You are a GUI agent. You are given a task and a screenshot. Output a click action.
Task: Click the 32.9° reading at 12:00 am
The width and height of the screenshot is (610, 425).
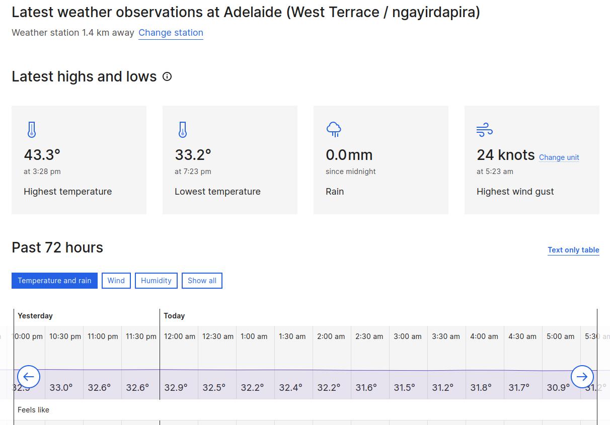tap(176, 388)
